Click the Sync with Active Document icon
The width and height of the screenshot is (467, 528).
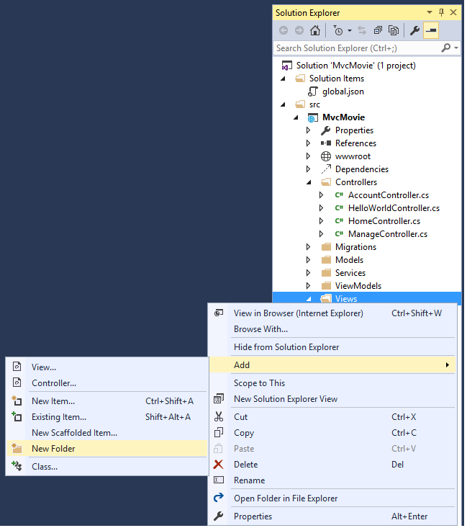tap(363, 31)
